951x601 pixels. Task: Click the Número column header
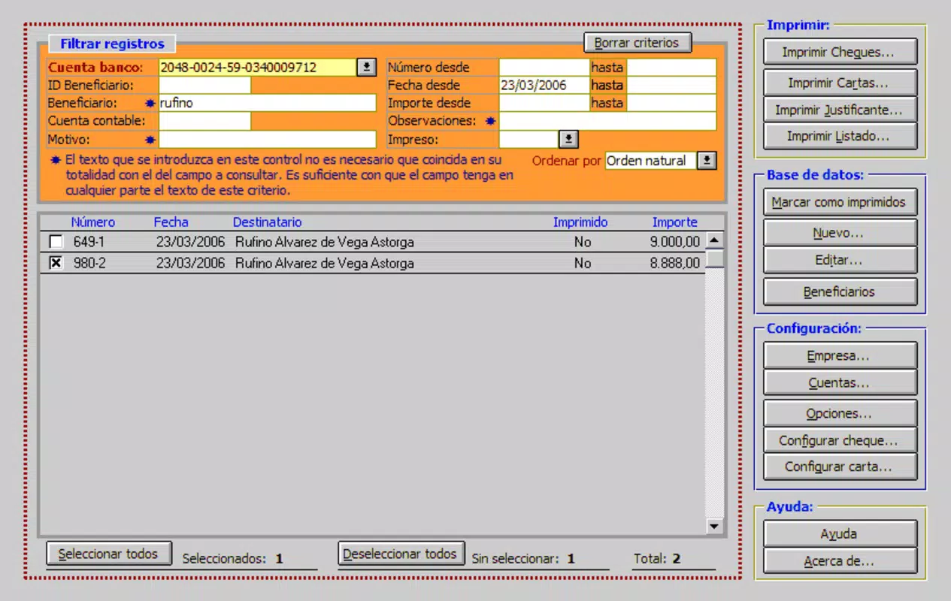click(93, 222)
